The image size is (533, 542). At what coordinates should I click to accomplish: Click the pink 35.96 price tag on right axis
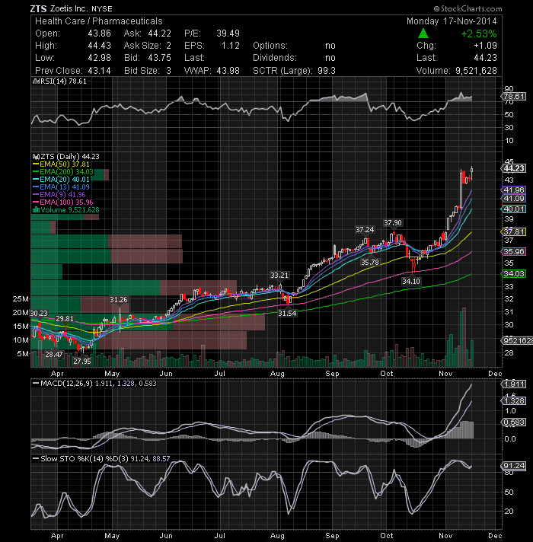pyautogui.click(x=514, y=252)
